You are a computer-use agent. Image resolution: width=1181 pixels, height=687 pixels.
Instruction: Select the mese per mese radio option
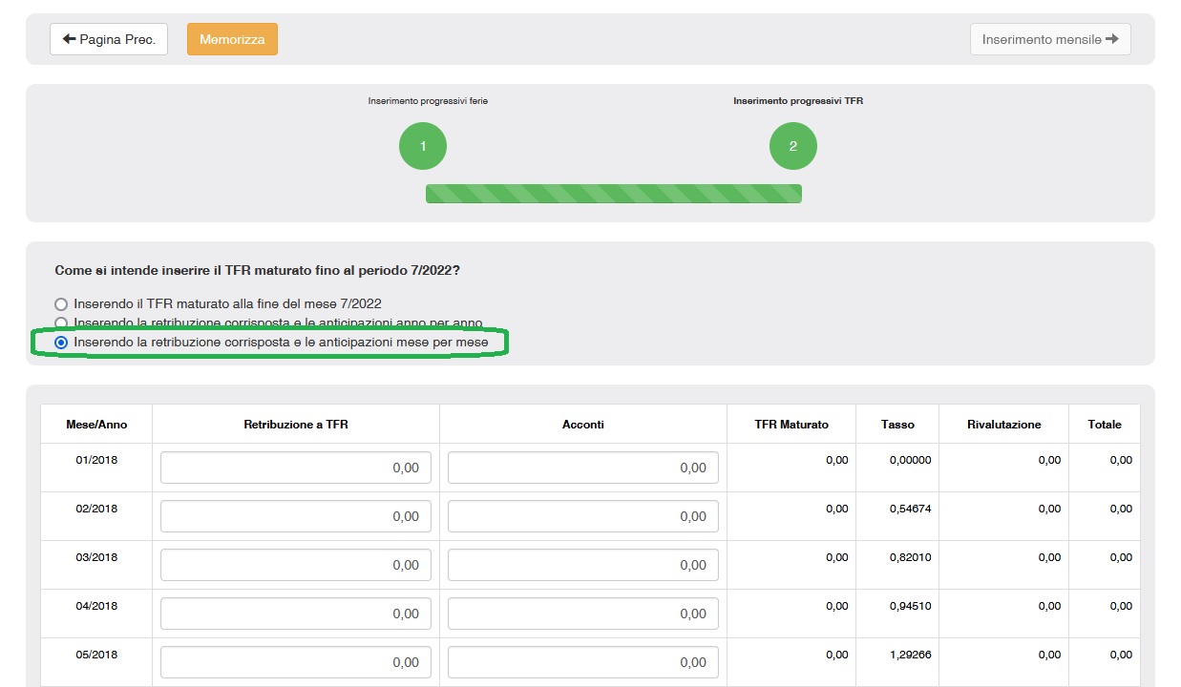click(62, 343)
